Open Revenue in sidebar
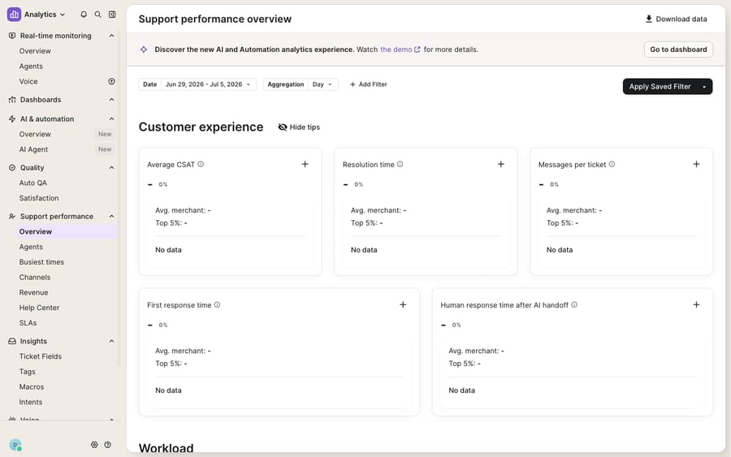Screen dimensions: 731x457 [33, 292]
